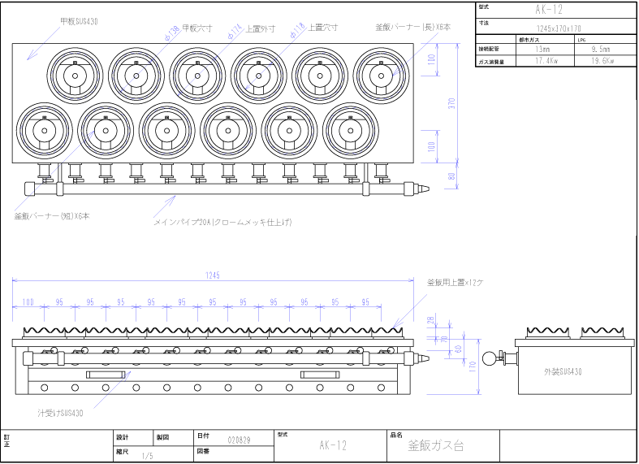Click the gas inlet nozzle on main pipe
This screenshot has height=464, width=639.
422,188
